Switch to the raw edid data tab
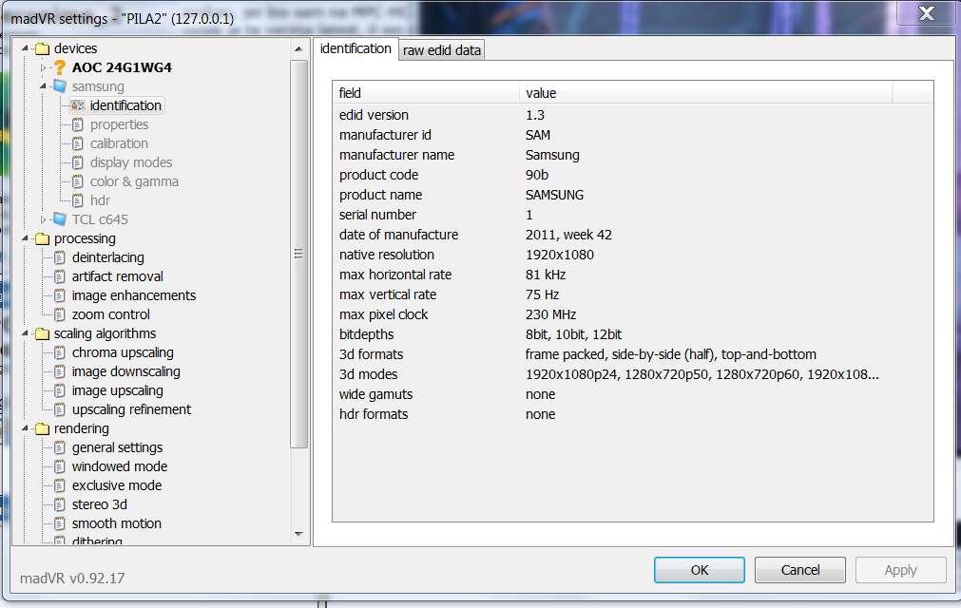This screenshot has width=961, height=608. (x=441, y=50)
